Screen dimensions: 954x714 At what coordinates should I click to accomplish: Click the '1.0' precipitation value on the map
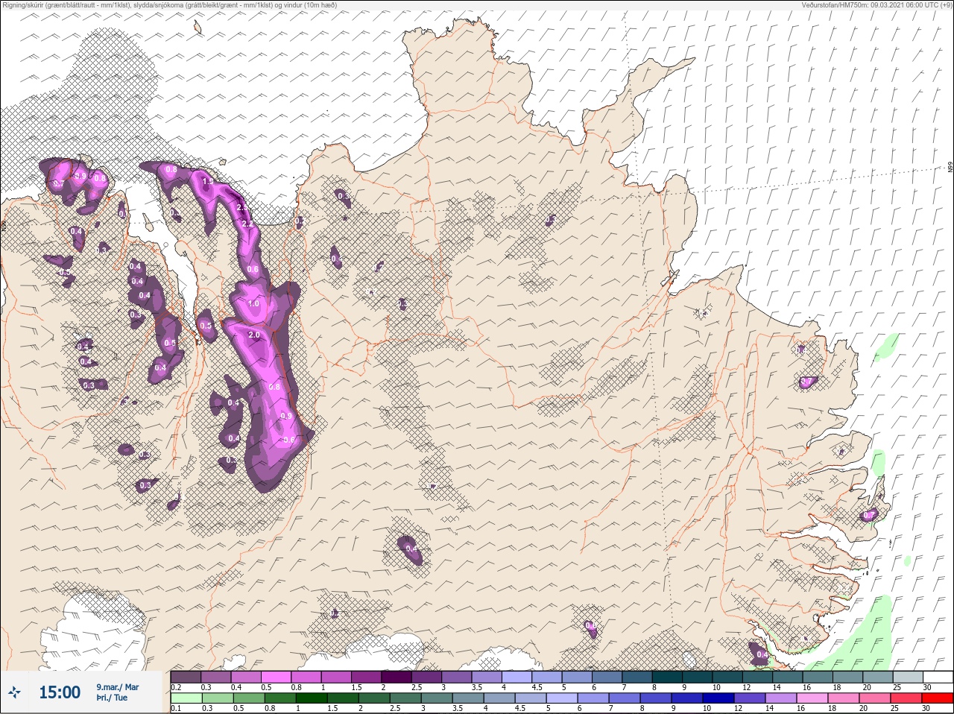pos(253,304)
